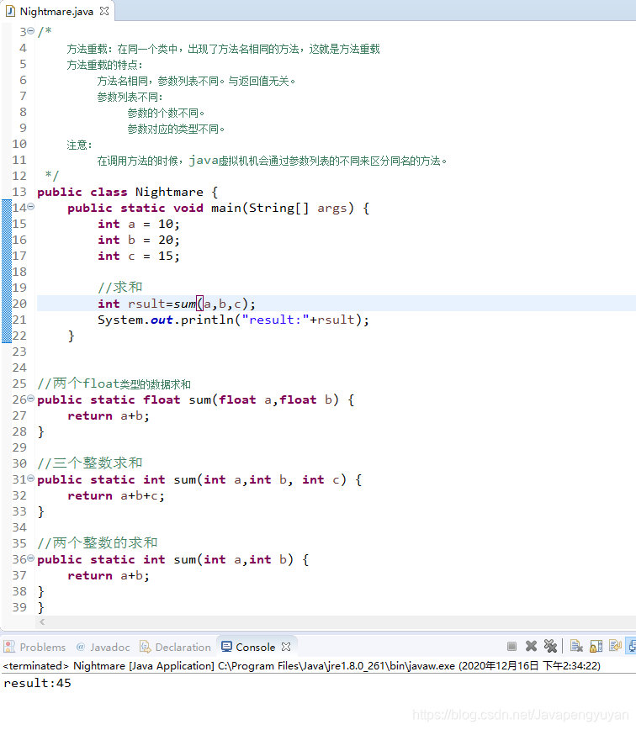Click the Declaration tab icon

point(146,647)
